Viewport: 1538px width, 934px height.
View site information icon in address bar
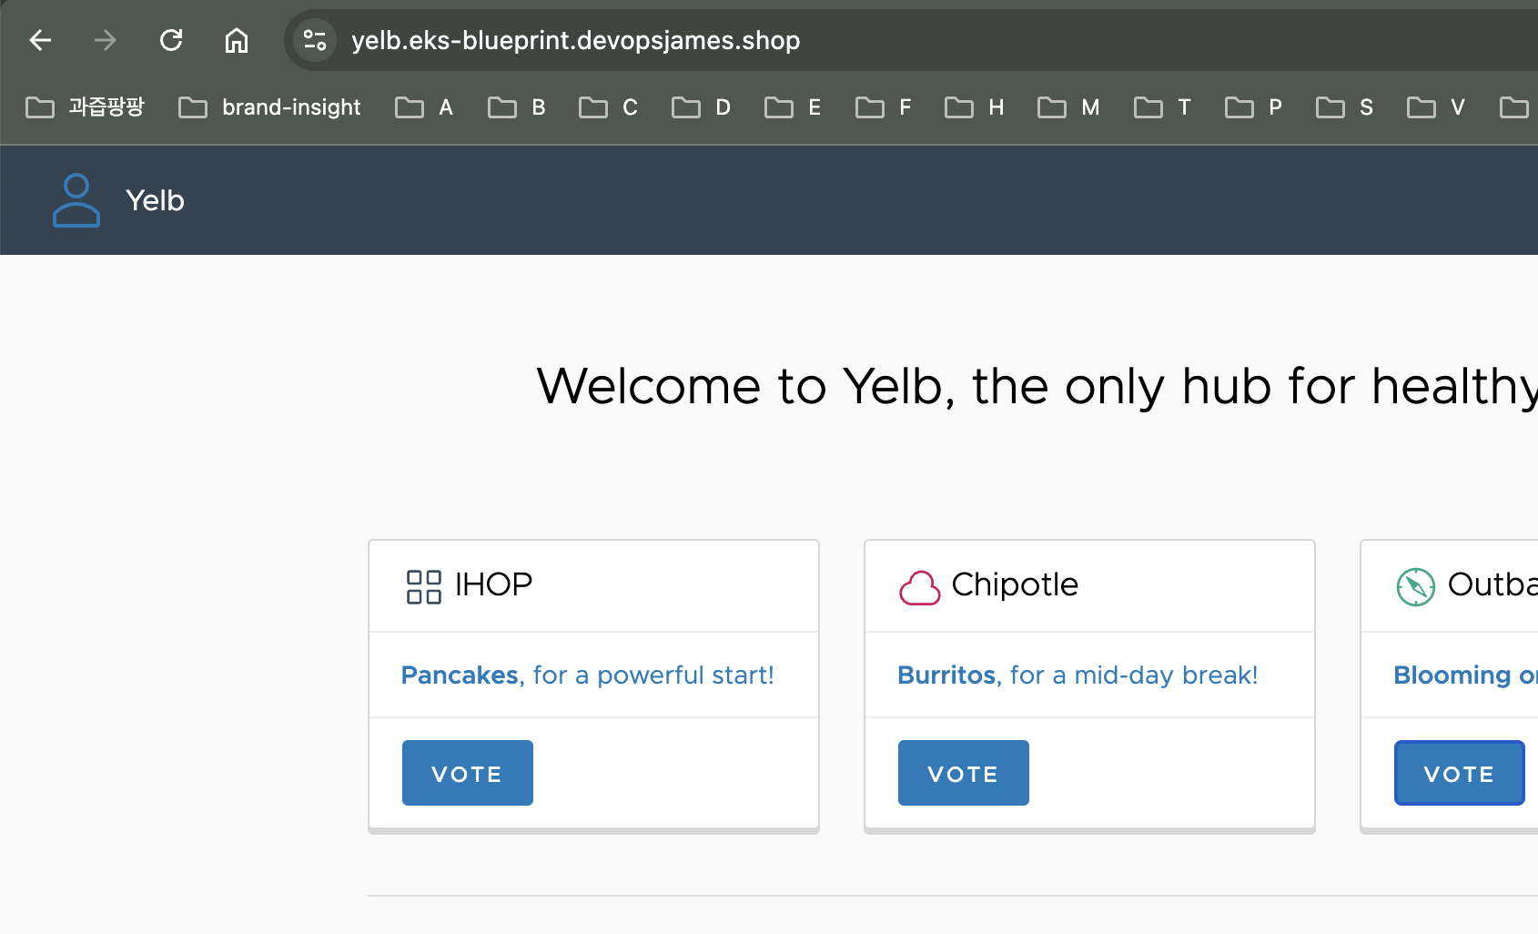(x=315, y=40)
